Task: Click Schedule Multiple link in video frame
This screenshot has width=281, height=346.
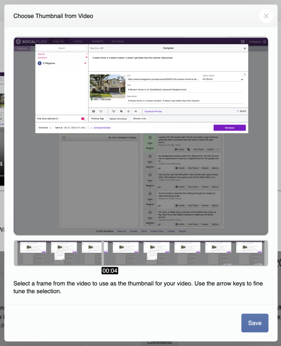Action: point(102,127)
